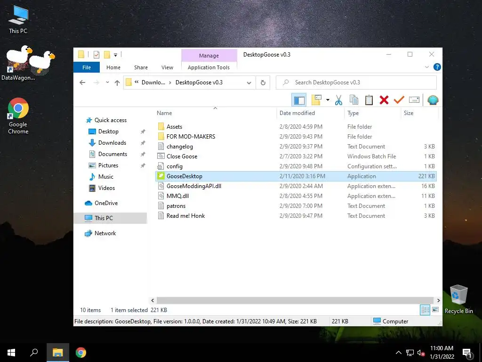Expand the hidden breadcrumb chevron in address bar

pyautogui.click(x=137, y=82)
